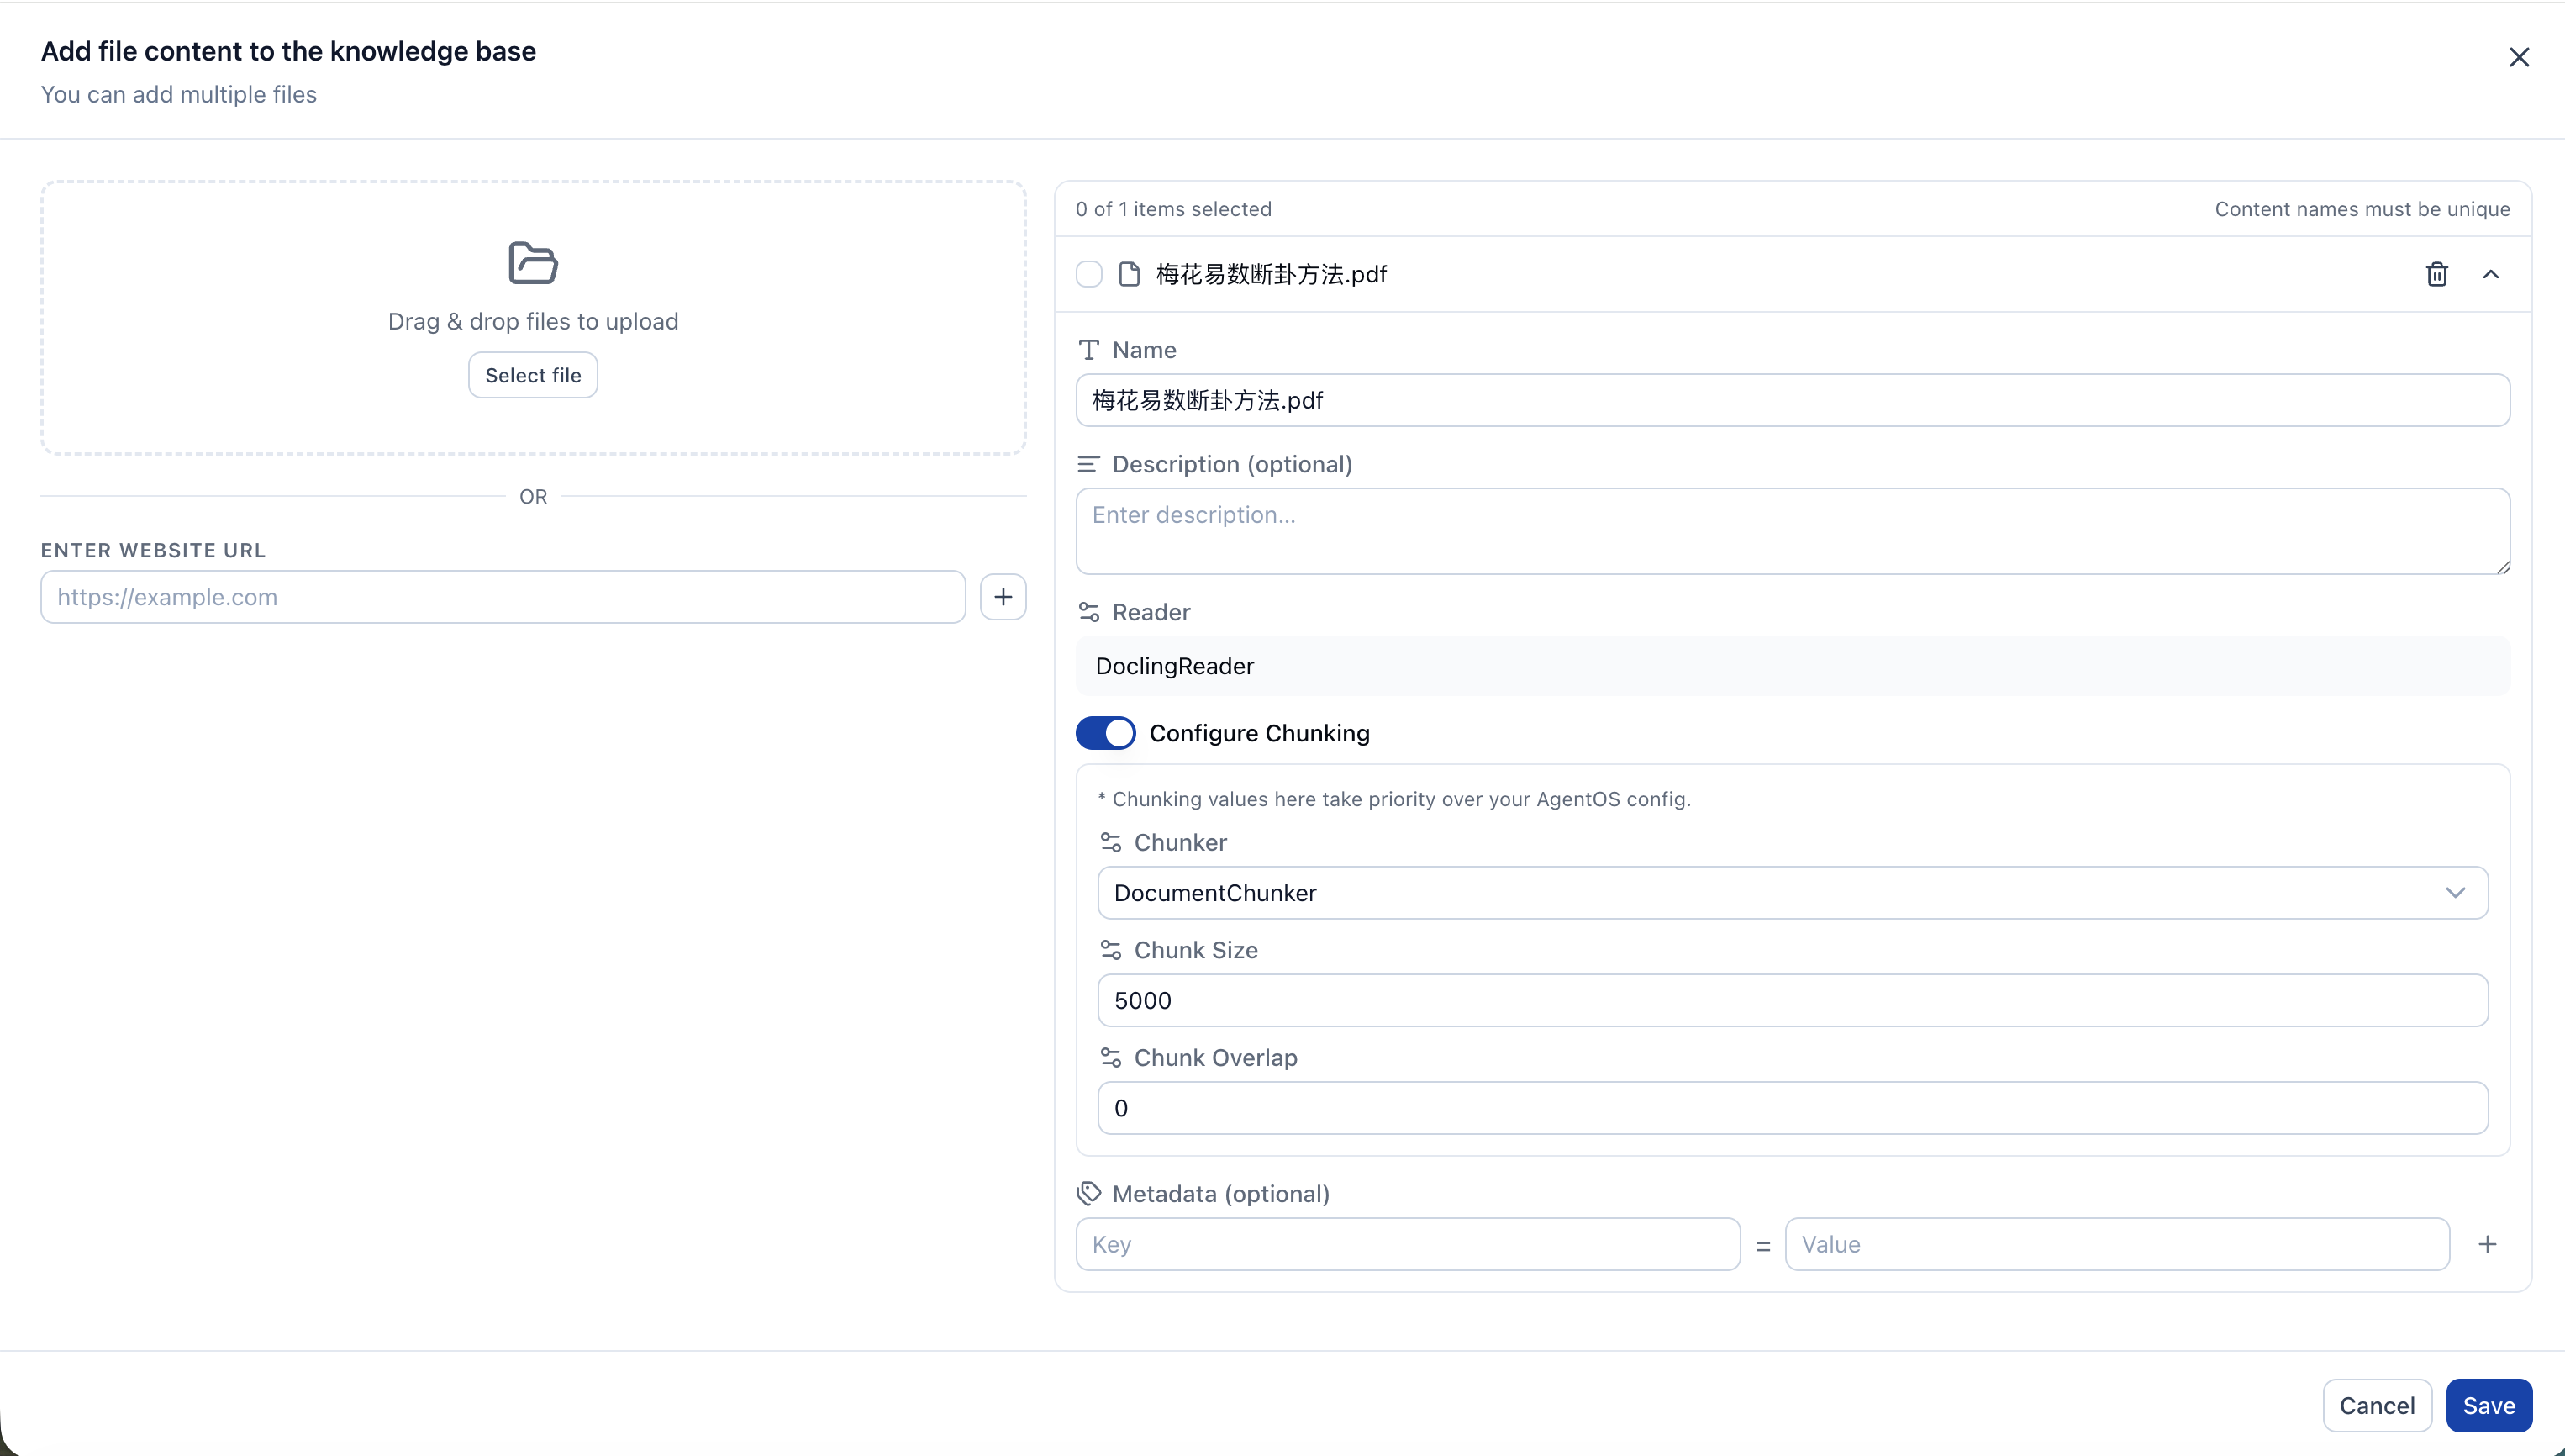Image resolution: width=2565 pixels, height=1456 pixels.
Task: Click the document icon beside 梅花易数断卦方法.pdf
Action: (x=1130, y=274)
